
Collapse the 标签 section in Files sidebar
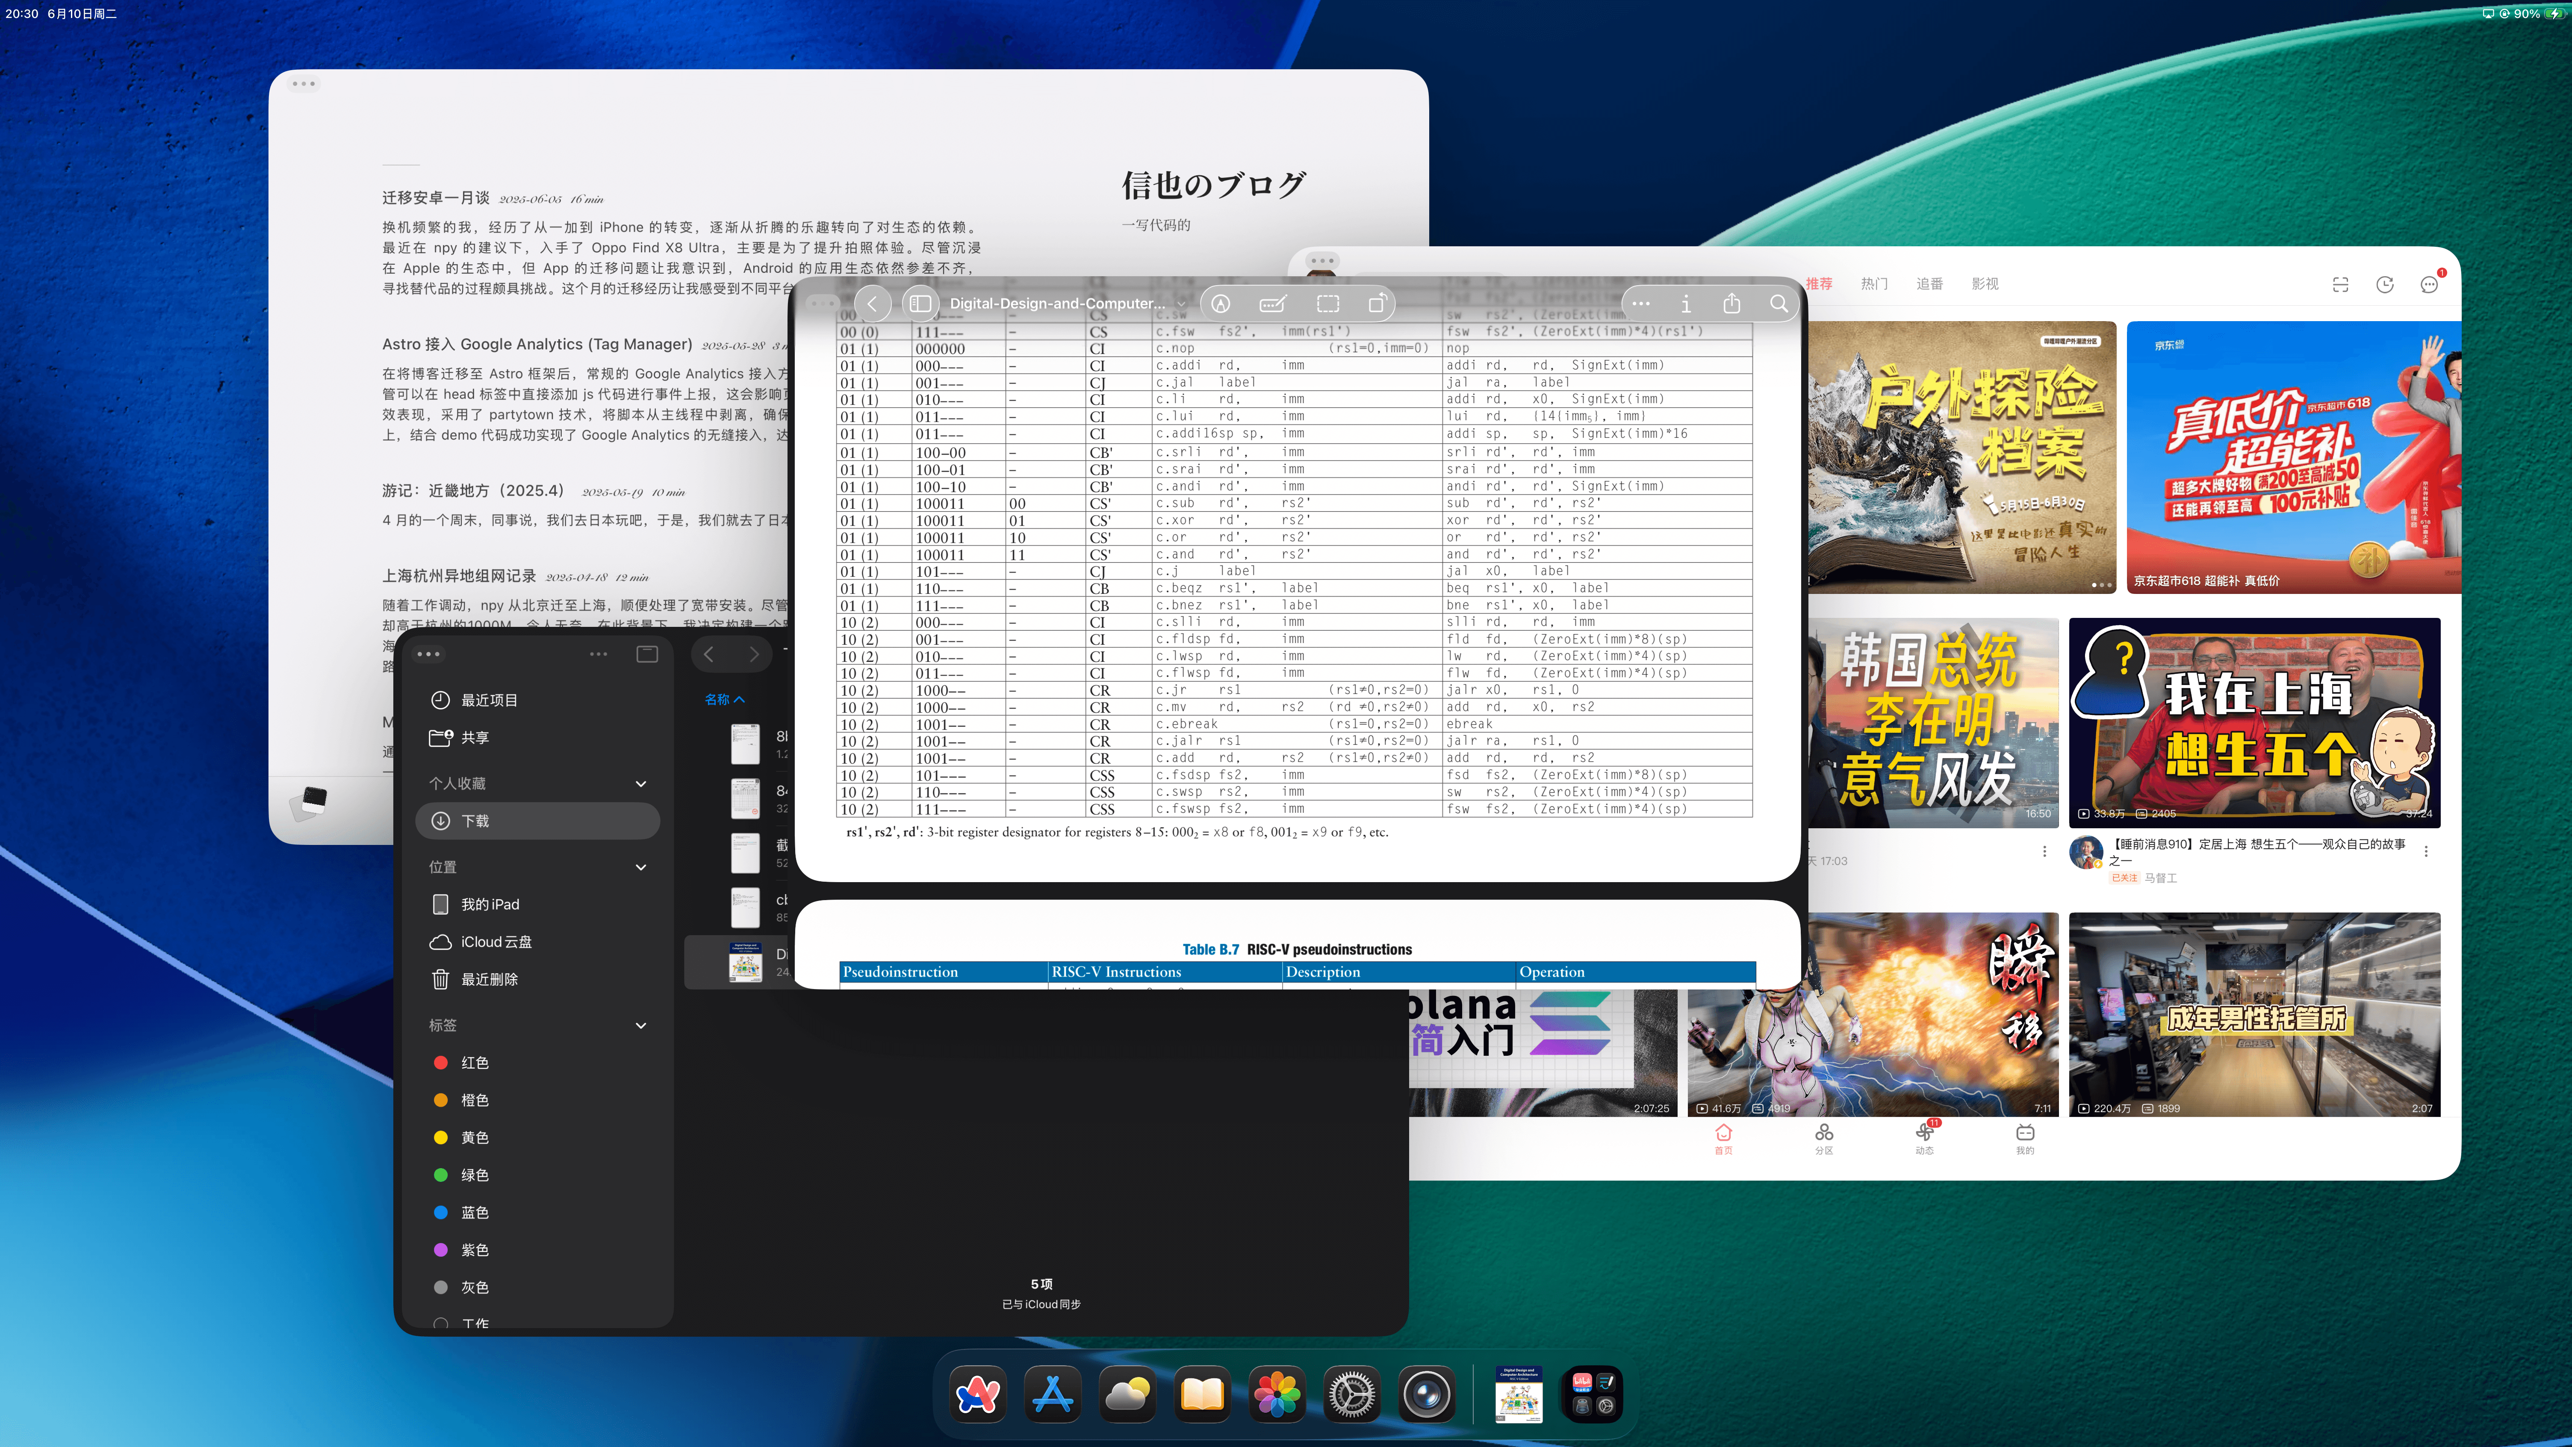pyautogui.click(x=640, y=1025)
